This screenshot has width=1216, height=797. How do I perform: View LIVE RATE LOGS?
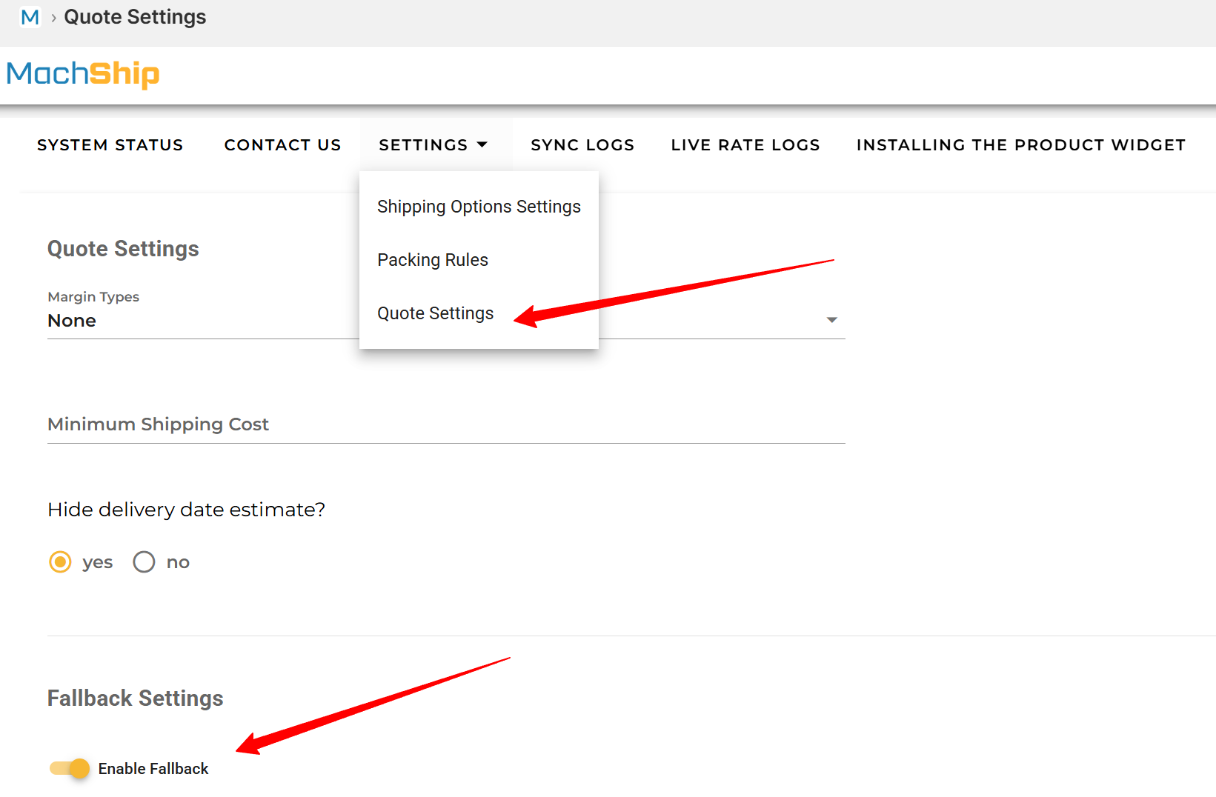tap(745, 144)
